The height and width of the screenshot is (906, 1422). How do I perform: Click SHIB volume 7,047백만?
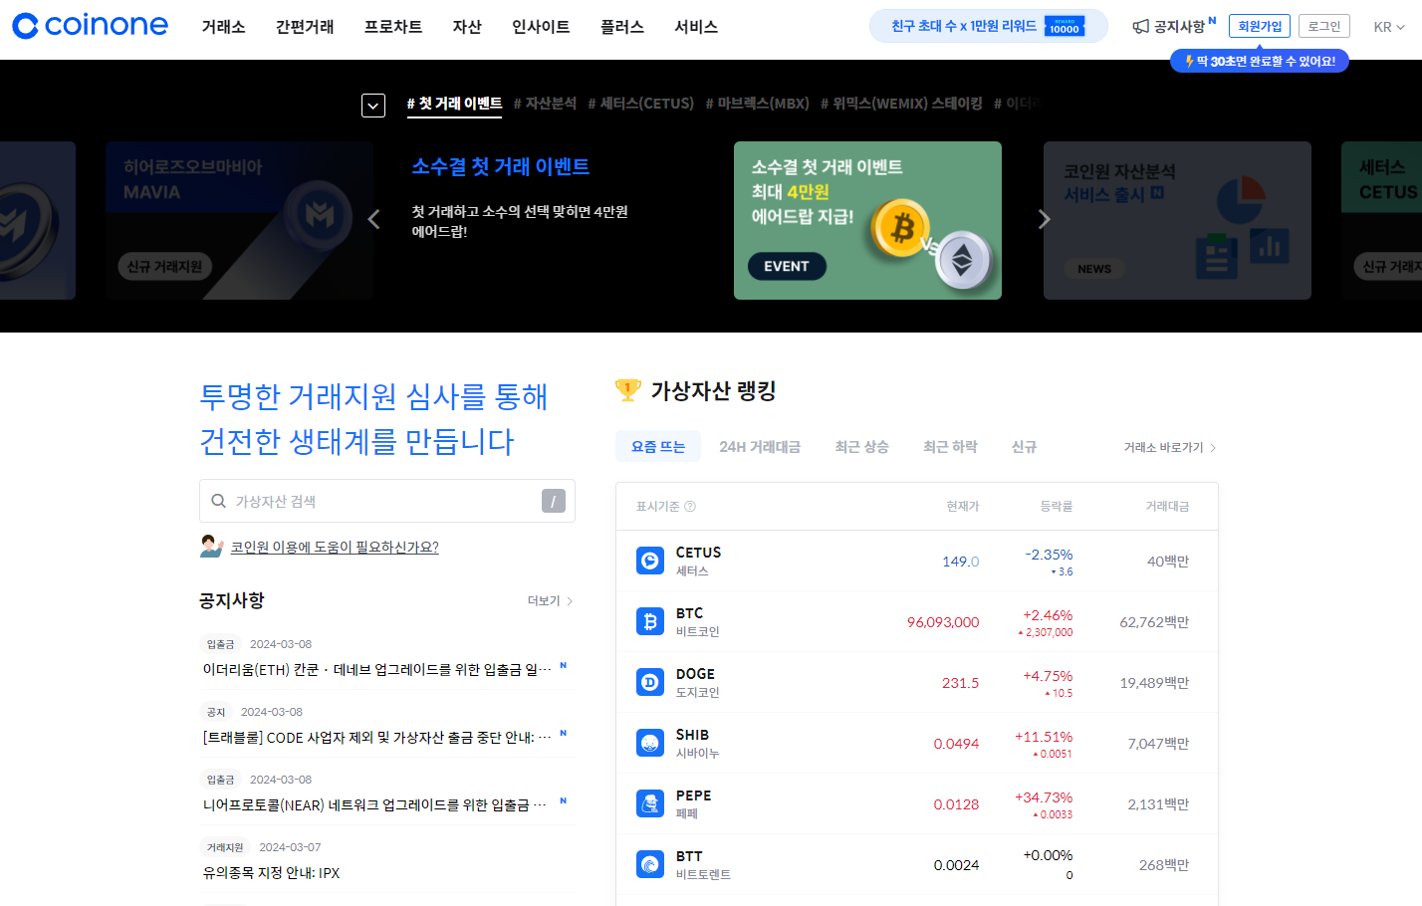click(x=1158, y=743)
